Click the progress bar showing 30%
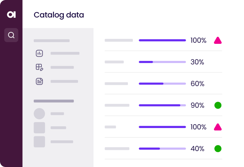244x167 pixels. click(162, 62)
